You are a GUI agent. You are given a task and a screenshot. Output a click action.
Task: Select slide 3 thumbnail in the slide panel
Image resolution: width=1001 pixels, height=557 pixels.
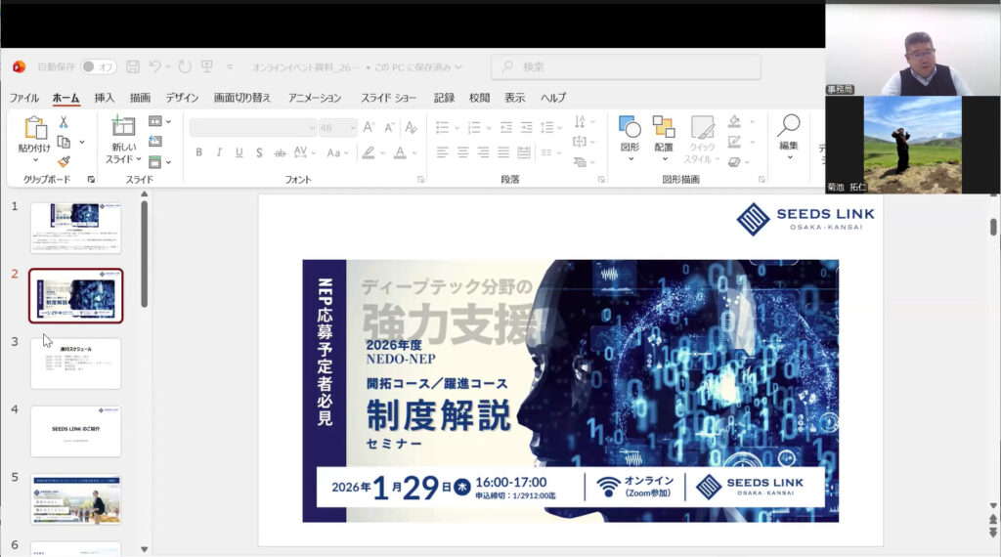[76, 364]
